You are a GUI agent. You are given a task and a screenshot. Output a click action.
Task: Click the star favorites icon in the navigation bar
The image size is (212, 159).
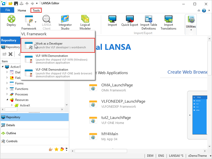pos(56,149)
